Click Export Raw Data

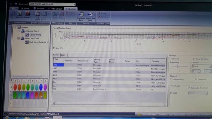coord(90,17)
